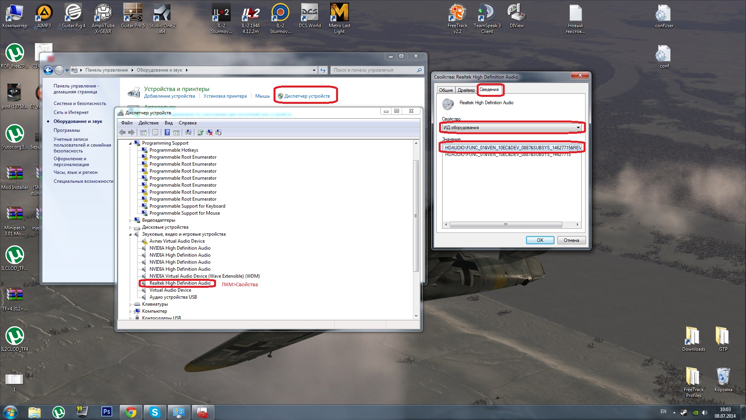Open Сеть и Интернет sidebar link
The height and width of the screenshot is (420, 746).
[71, 112]
